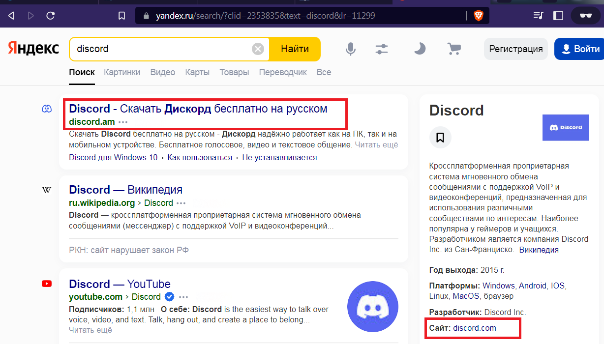This screenshot has height=344, width=604.
Task: Click the Discord favicon beside discord.am result
Action: [47, 109]
